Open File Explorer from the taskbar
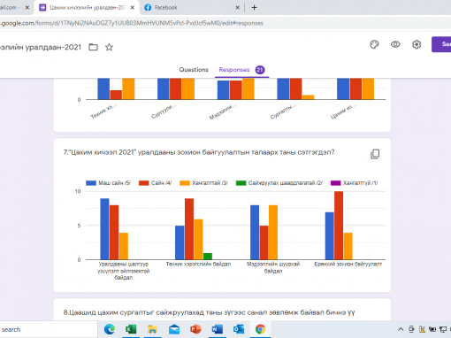 (152, 329)
